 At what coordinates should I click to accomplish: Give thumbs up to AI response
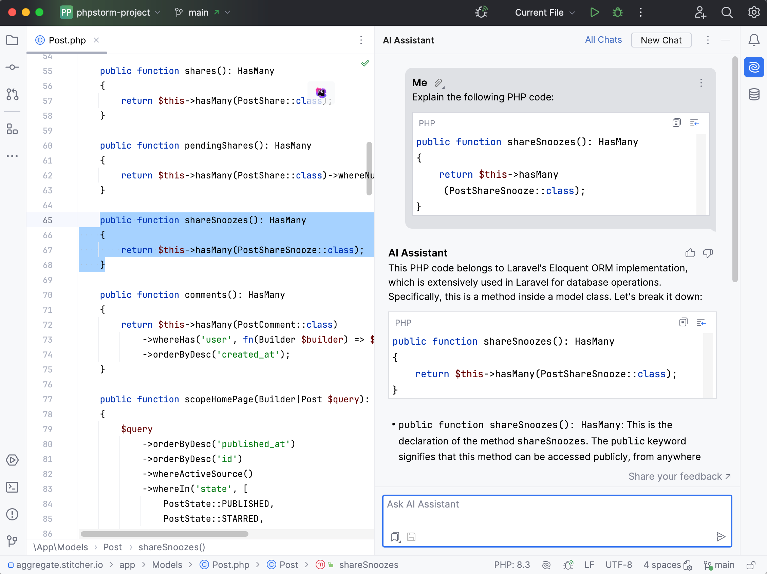690,253
